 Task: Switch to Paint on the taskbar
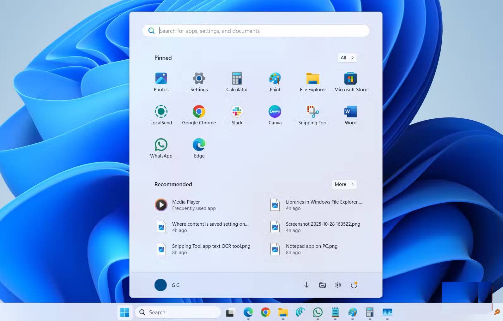click(352, 312)
